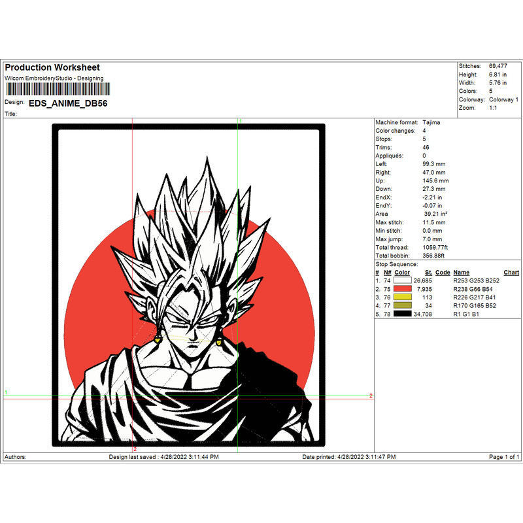523x523 pixels.
Task: Click the red guide marker numbered 2
Action: pyautogui.click(x=370, y=395)
